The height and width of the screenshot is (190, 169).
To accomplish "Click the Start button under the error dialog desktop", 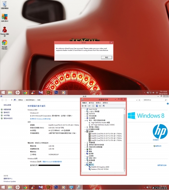I will 3,92.
